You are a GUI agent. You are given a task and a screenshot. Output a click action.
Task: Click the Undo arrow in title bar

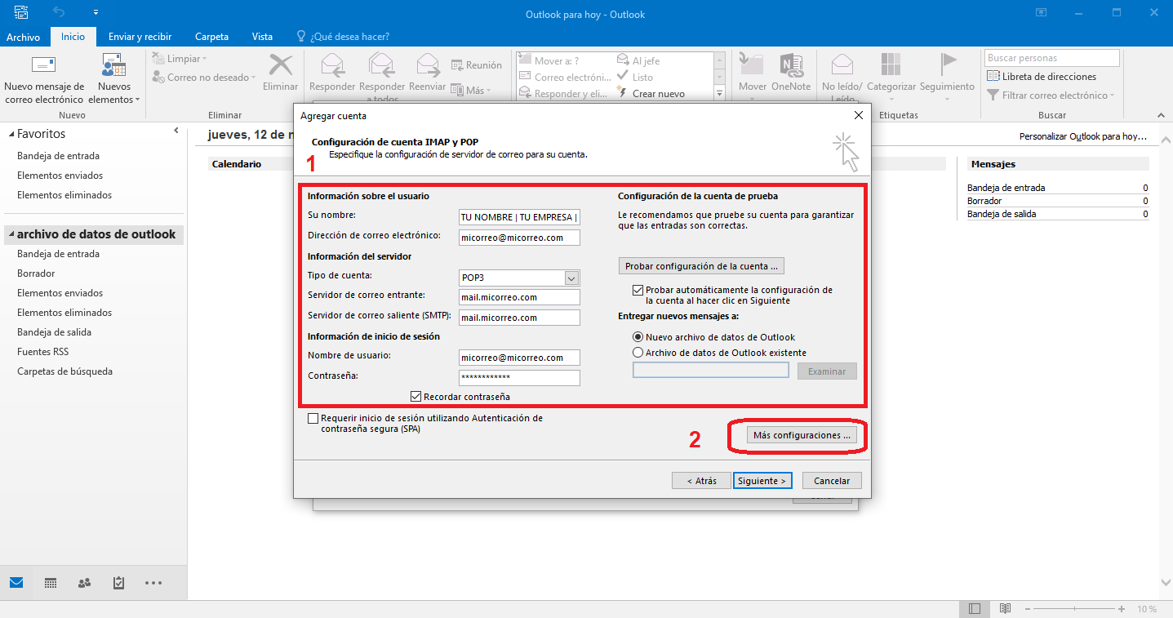pyautogui.click(x=59, y=13)
